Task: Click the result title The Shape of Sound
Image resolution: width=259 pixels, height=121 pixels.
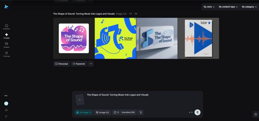Action: [84, 14]
